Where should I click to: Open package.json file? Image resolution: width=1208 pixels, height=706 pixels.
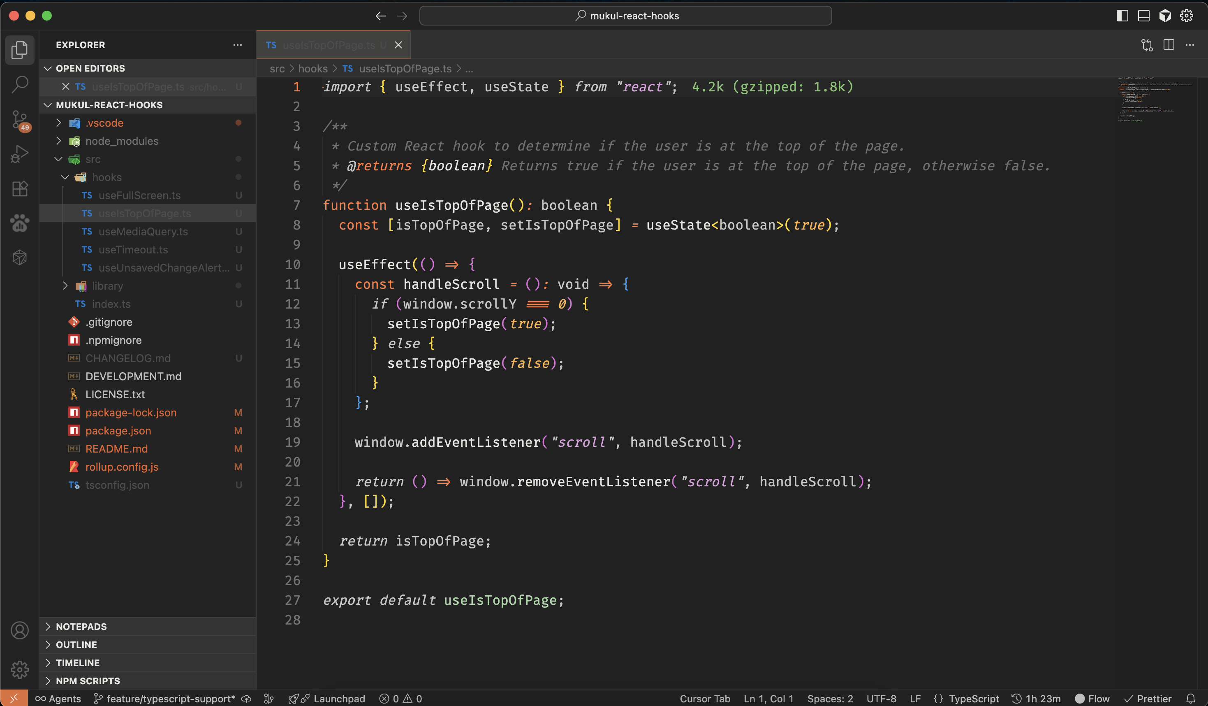pyautogui.click(x=148, y=431)
